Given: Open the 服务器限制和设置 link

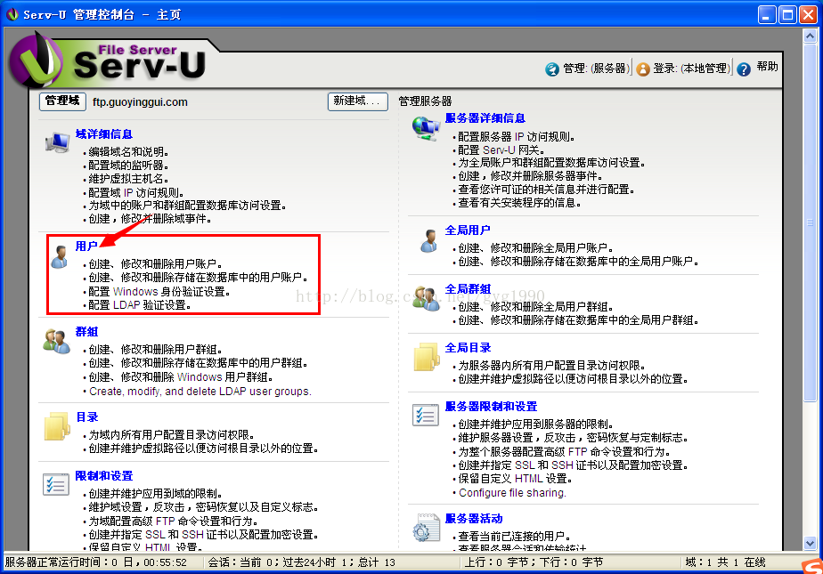Looking at the screenshot, I should pyautogui.click(x=491, y=407).
